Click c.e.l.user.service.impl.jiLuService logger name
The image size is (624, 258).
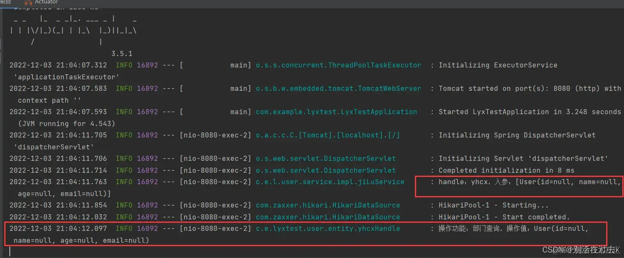pos(330,182)
